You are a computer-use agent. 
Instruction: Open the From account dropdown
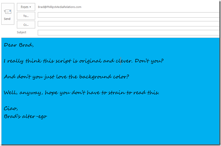click(x=26, y=7)
